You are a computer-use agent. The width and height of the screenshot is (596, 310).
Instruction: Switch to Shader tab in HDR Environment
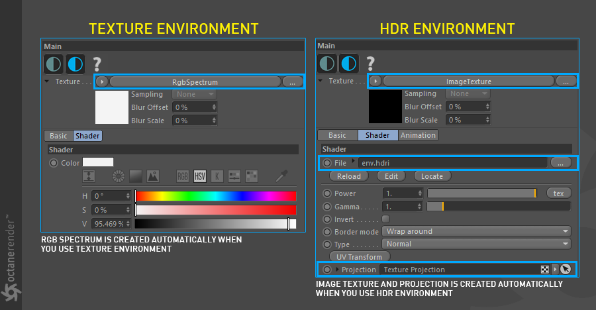(377, 135)
